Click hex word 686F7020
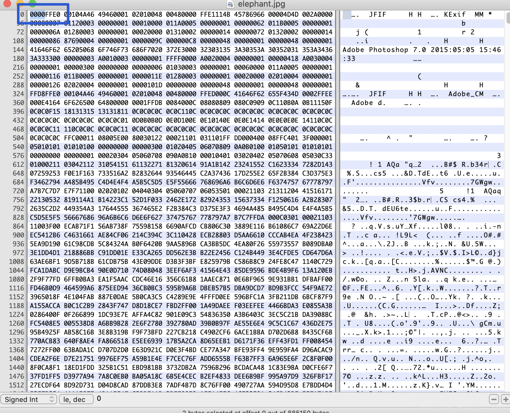This screenshot has width=510, height=413. coord(147,50)
